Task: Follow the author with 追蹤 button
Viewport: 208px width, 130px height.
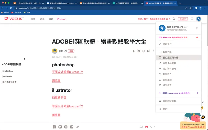Action: click(71, 51)
